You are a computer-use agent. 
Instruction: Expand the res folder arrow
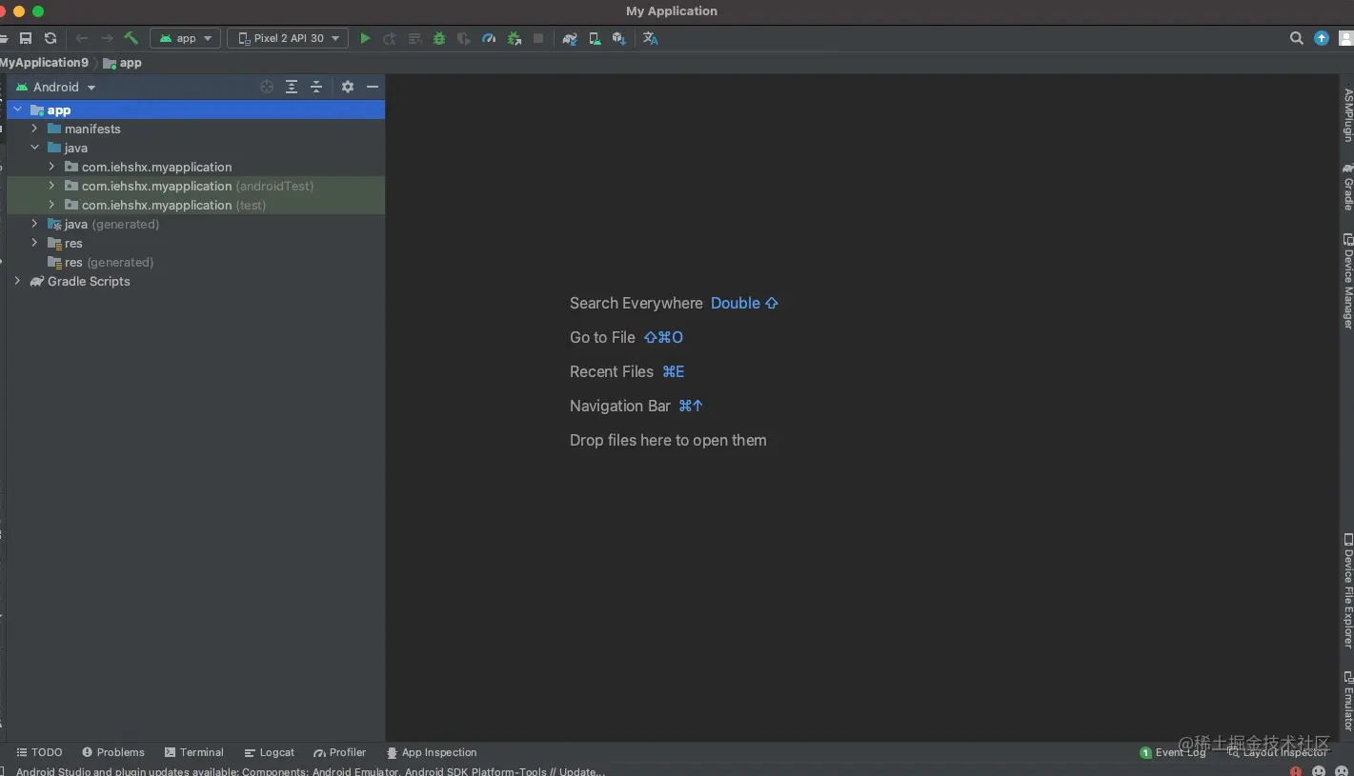pyautogui.click(x=34, y=243)
